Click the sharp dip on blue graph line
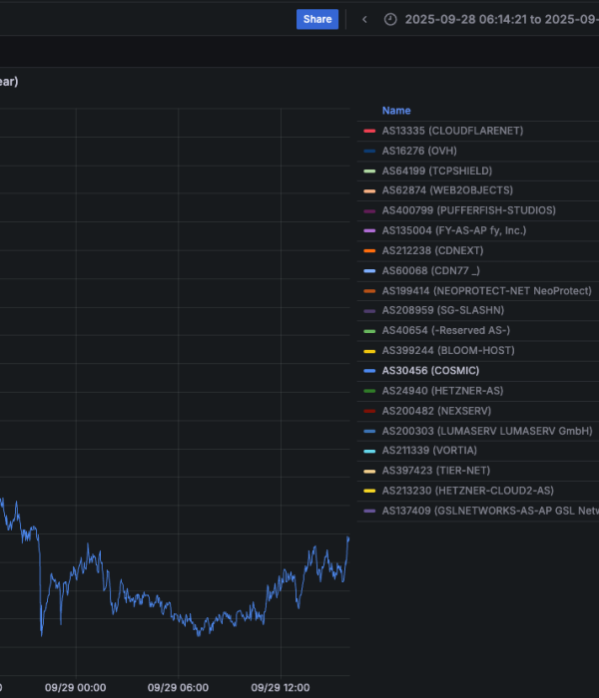The image size is (599, 698). tap(42, 632)
